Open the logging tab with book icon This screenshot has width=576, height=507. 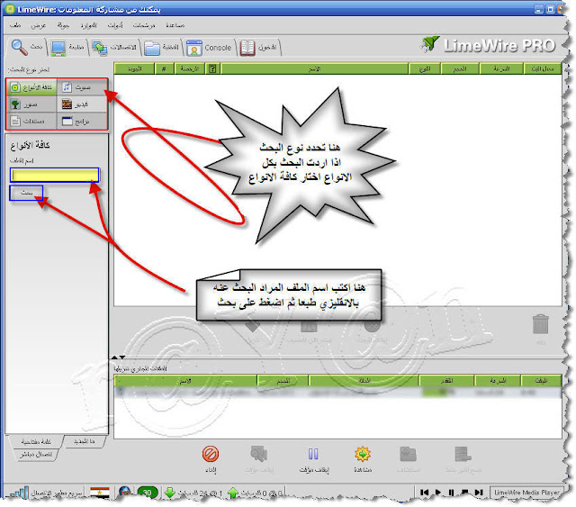tap(258, 47)
